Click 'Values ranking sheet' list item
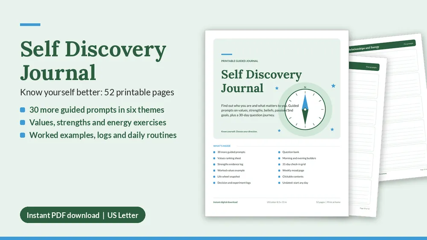The image size is (427, 240). [x=229, y=158]
